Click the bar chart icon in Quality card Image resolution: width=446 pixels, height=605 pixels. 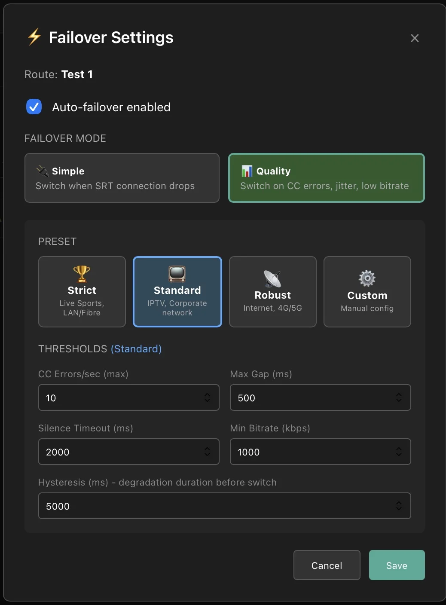[247, 171]
